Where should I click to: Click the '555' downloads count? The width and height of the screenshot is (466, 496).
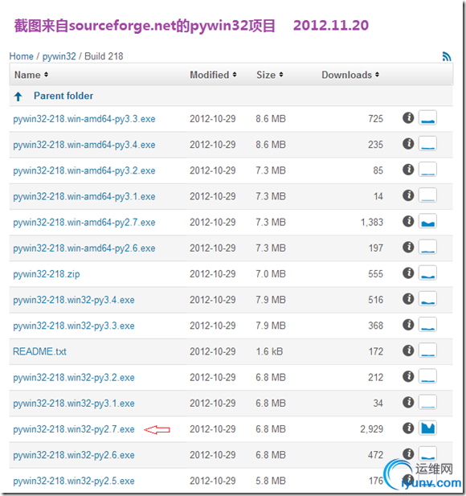pyautogui.click(x=375, y=274)
